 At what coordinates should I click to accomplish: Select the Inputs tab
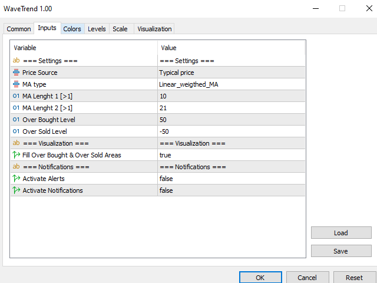pos(47,28)
